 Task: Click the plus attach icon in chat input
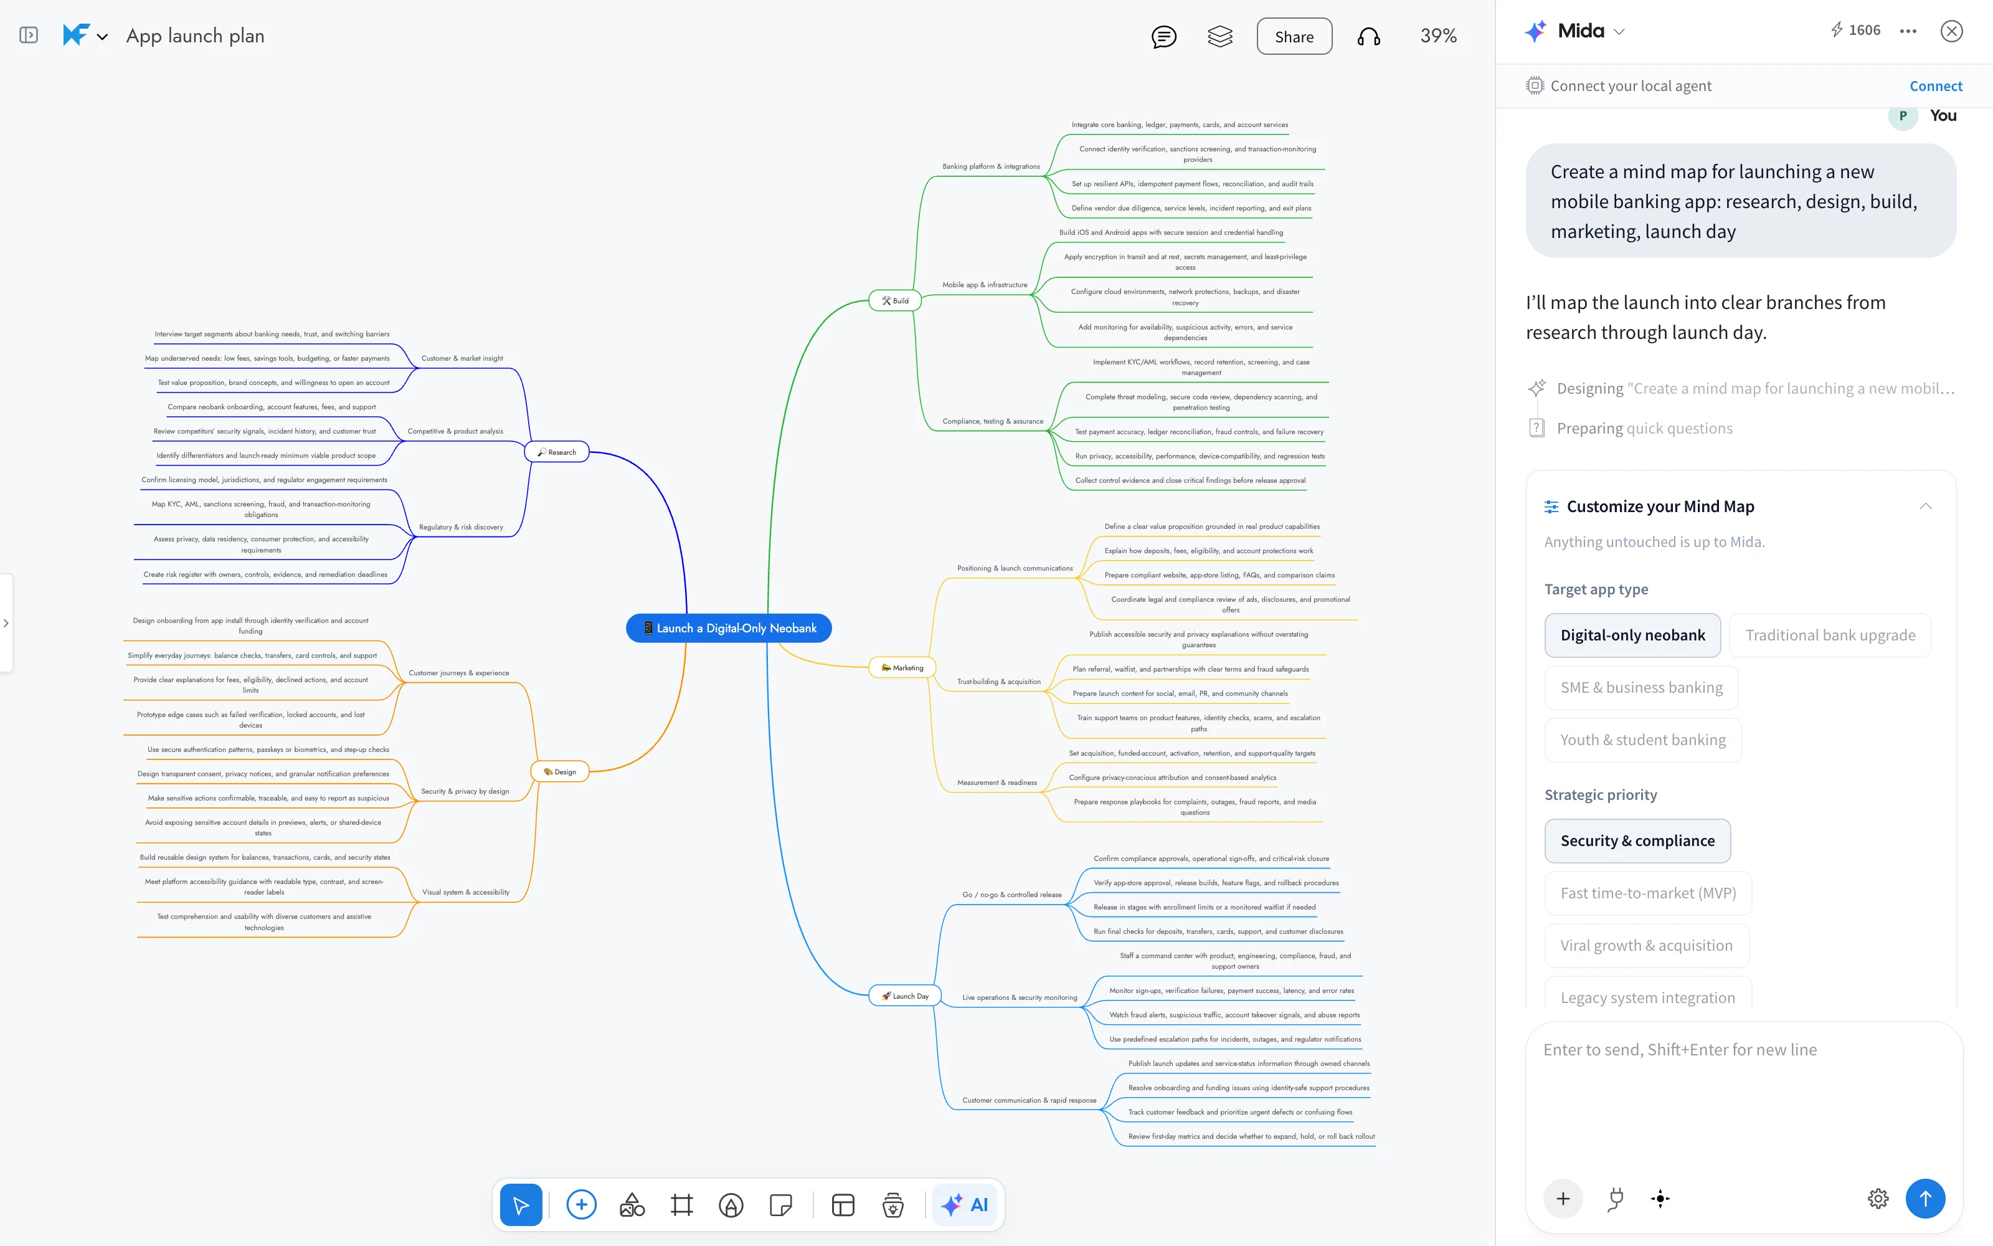(x=1563, y=1198)
